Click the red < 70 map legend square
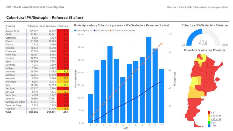233x131 pixels. (209, 112)
